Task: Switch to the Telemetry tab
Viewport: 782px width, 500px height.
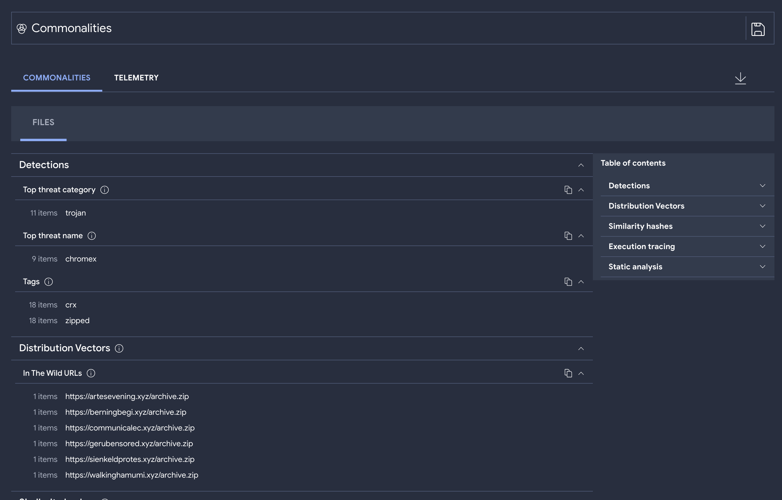Action: (x=136, y=78)
